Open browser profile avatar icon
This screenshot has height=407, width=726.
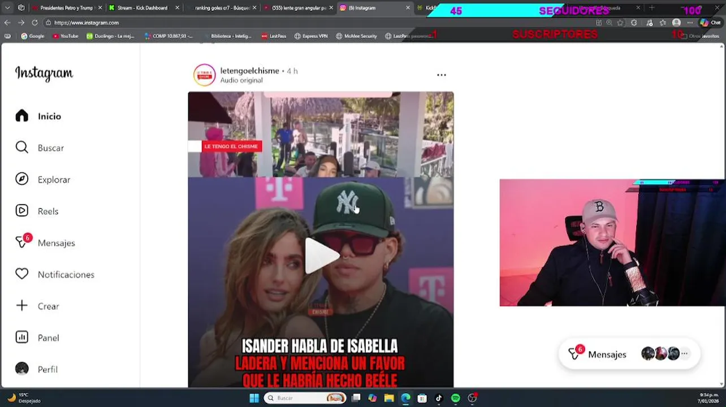[x=676, y=23]
